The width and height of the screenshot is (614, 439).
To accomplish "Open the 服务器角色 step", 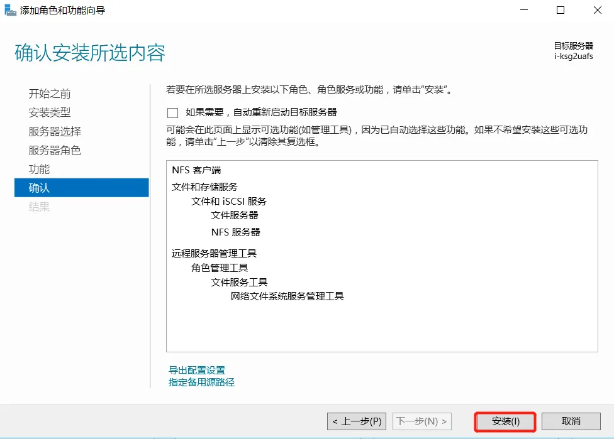I will pyautogui.click(x=55, y=150).
